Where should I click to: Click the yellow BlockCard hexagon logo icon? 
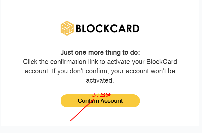(x=67, y=28)
